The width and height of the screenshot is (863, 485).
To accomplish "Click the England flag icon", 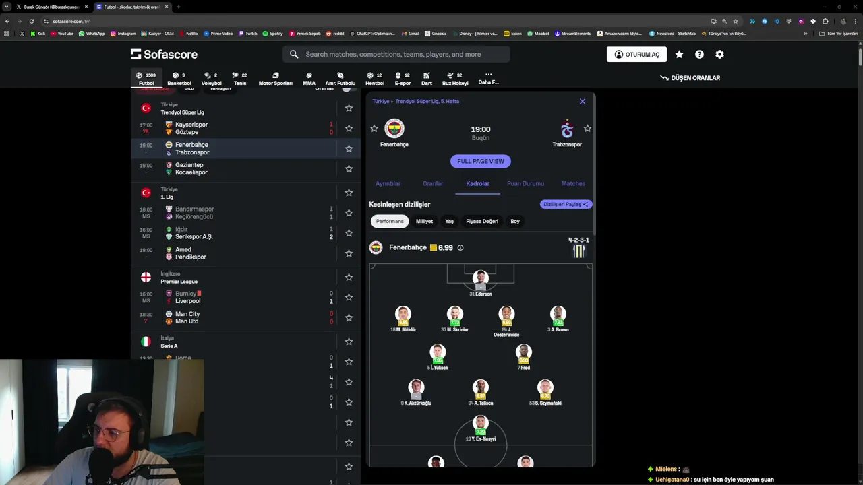I will pos(146,277).
